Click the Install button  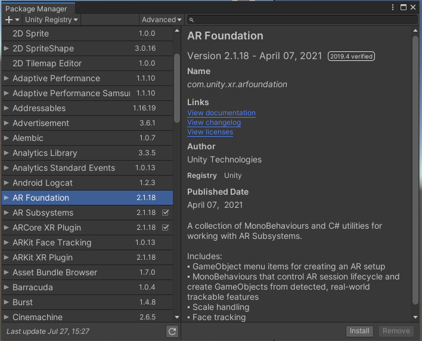click(x=359, y=331)
